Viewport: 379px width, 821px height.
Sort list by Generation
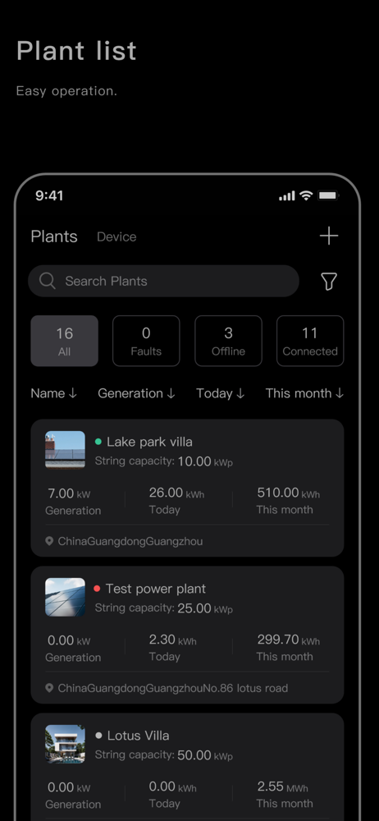[x=137, y=393]
